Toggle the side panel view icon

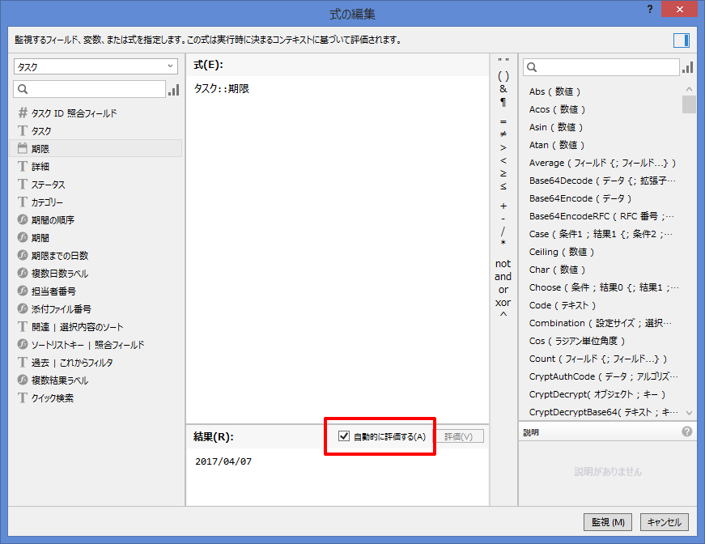(682, 40)
